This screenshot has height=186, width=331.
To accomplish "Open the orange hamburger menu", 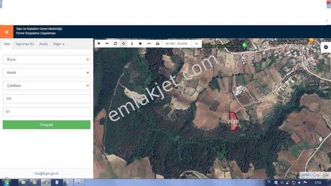I will click(x=7, y=32).
